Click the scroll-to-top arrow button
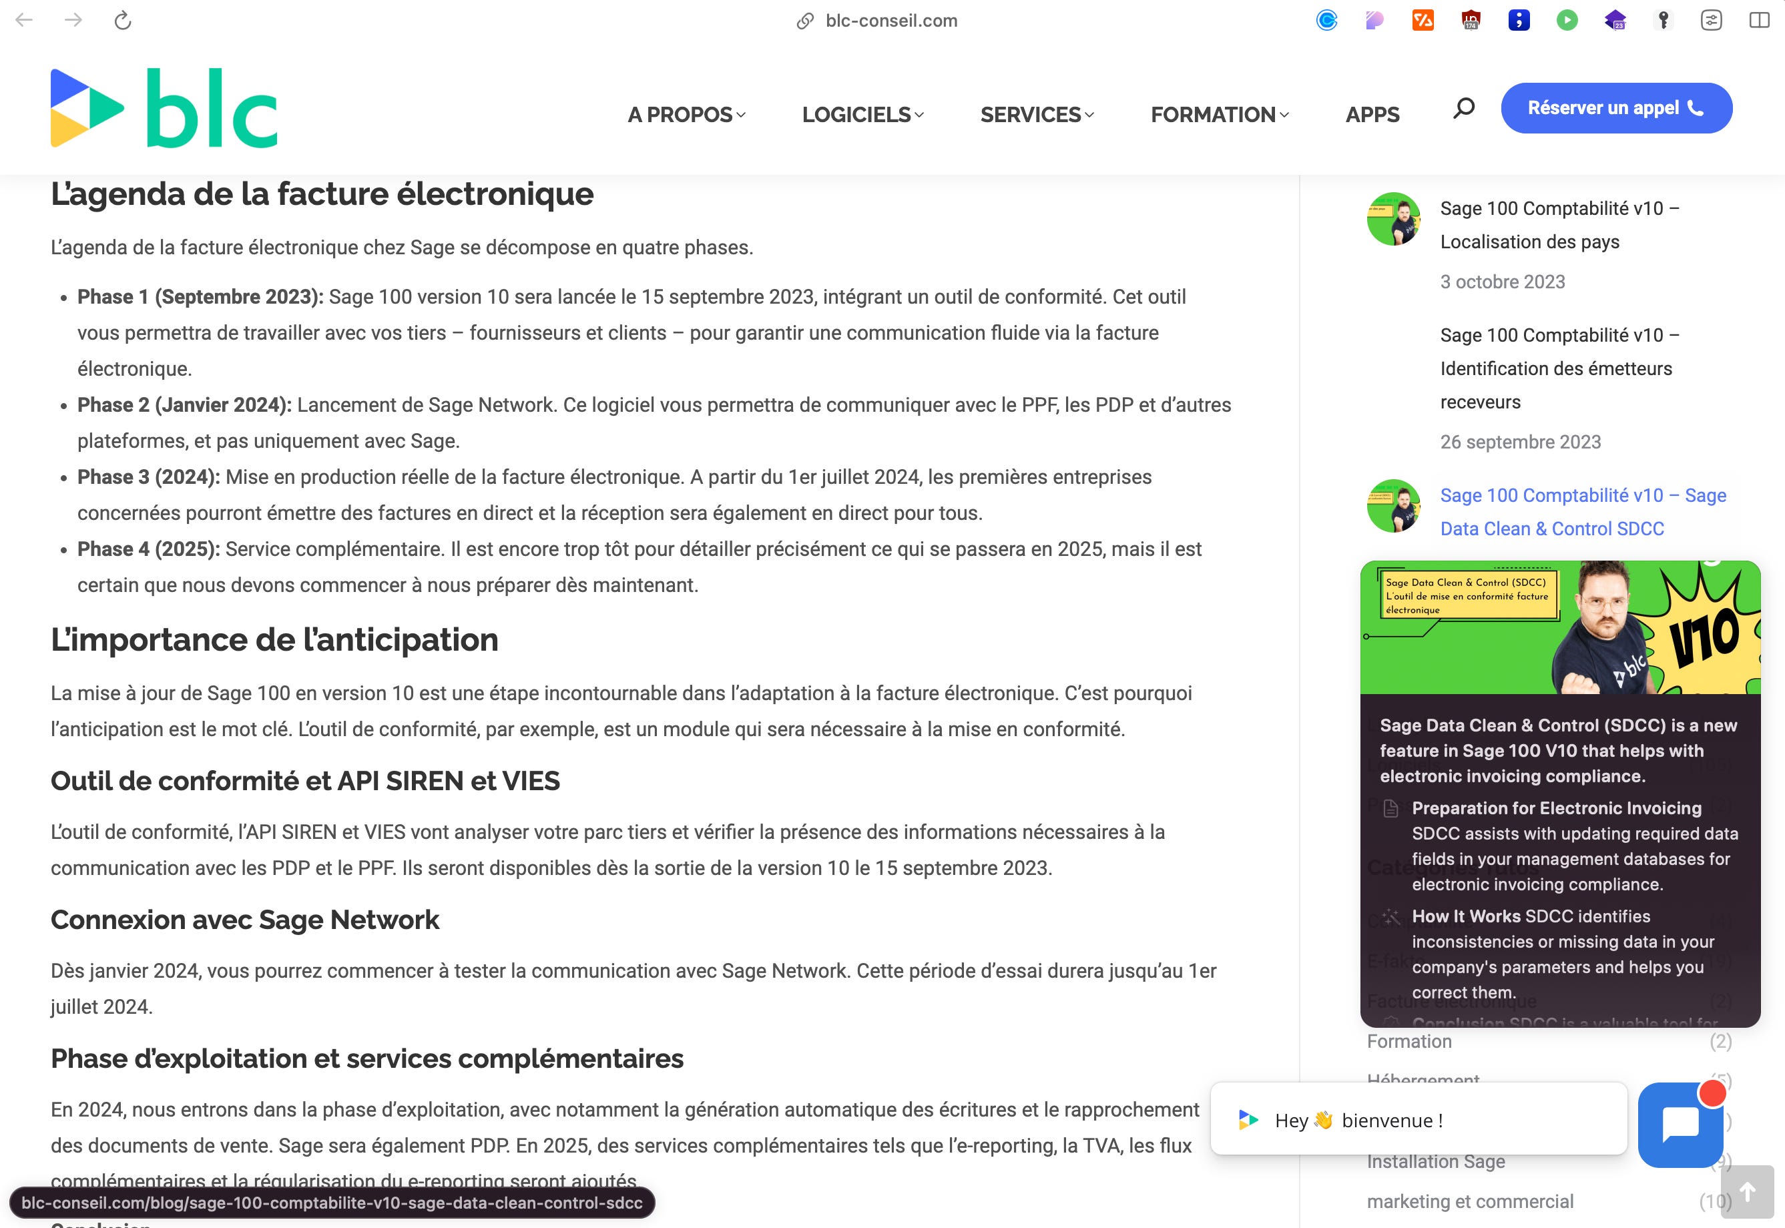 [x=1748, y=1192]
